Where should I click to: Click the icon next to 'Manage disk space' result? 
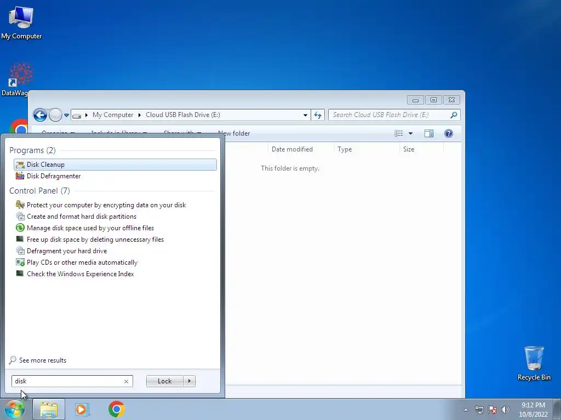point(20,227)
